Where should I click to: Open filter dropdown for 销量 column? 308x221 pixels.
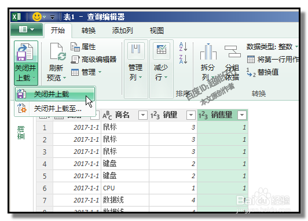pos(190,115)
